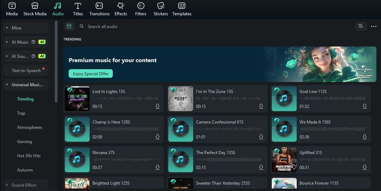The width and height of the screenshot is (381, 191).
Task: Select the Gaming subcategory
Action: (x=24, y=142)
